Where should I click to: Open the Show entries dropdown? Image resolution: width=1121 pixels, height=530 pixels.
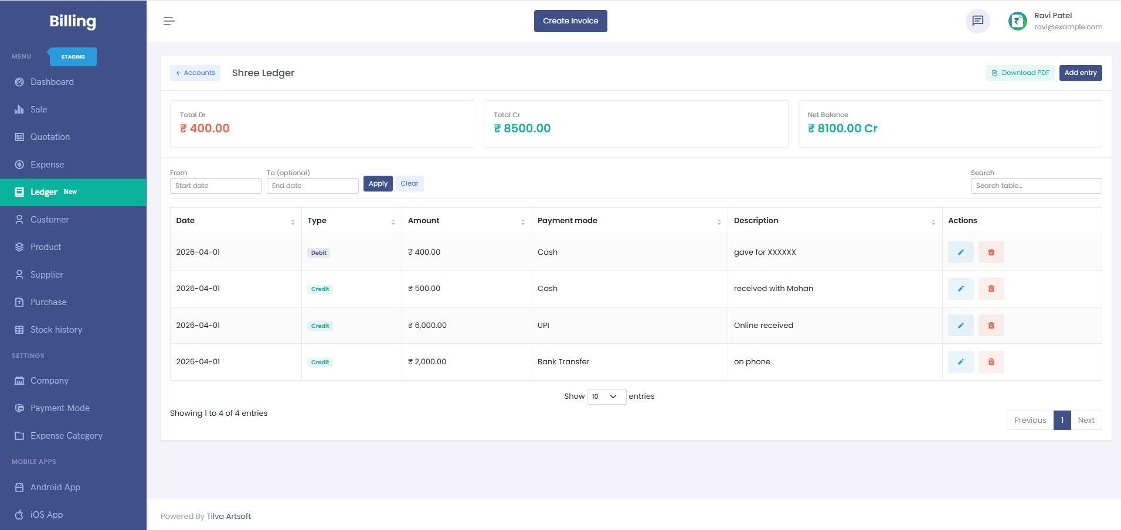pyautogui.click(x=606, y=396)
